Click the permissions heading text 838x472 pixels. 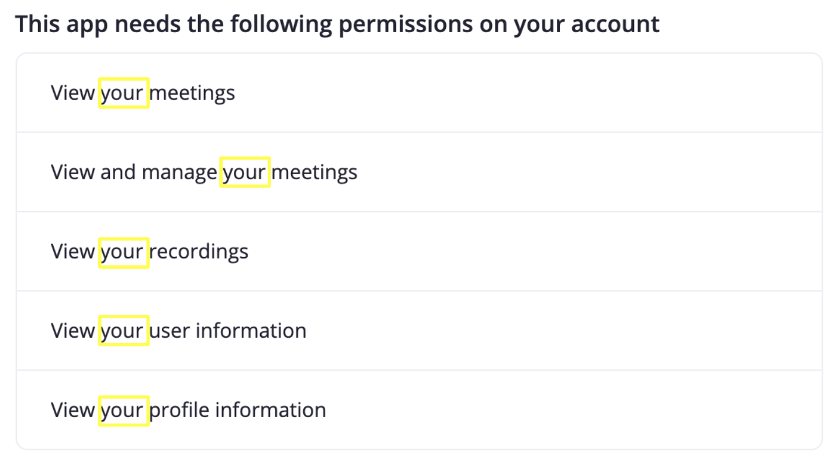[338, 24]
